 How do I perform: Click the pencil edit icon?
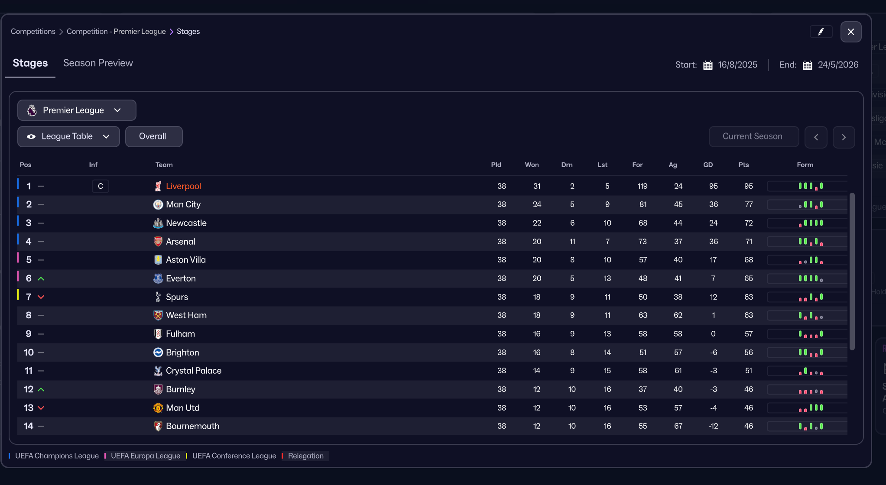click(x=821, y=32)
